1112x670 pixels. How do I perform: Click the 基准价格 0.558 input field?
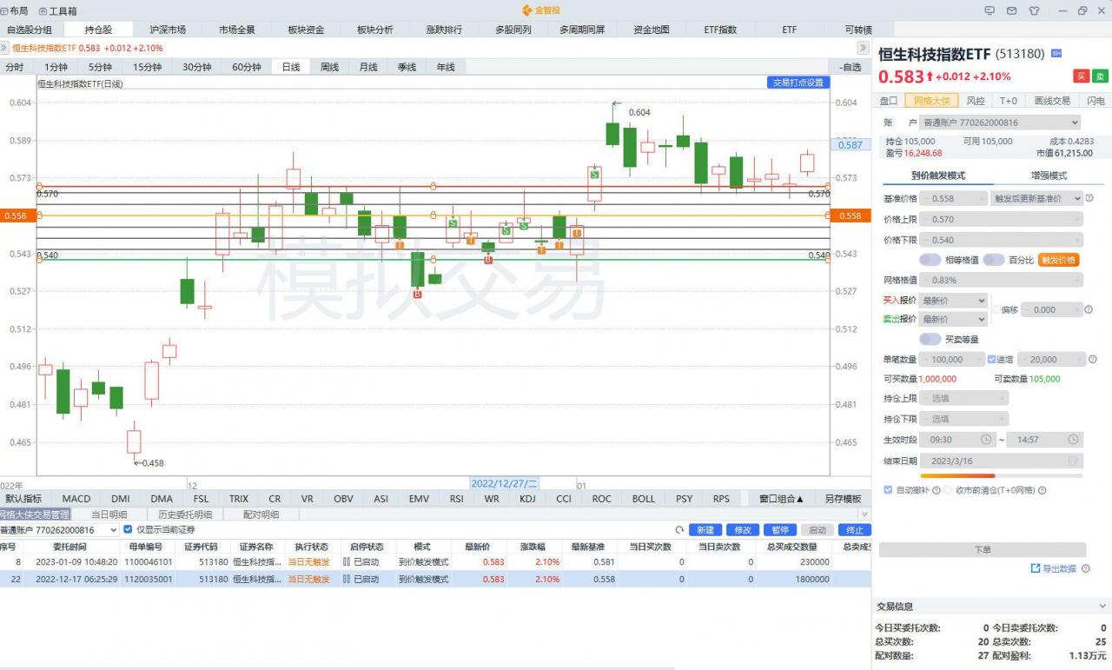click(953, 198)
